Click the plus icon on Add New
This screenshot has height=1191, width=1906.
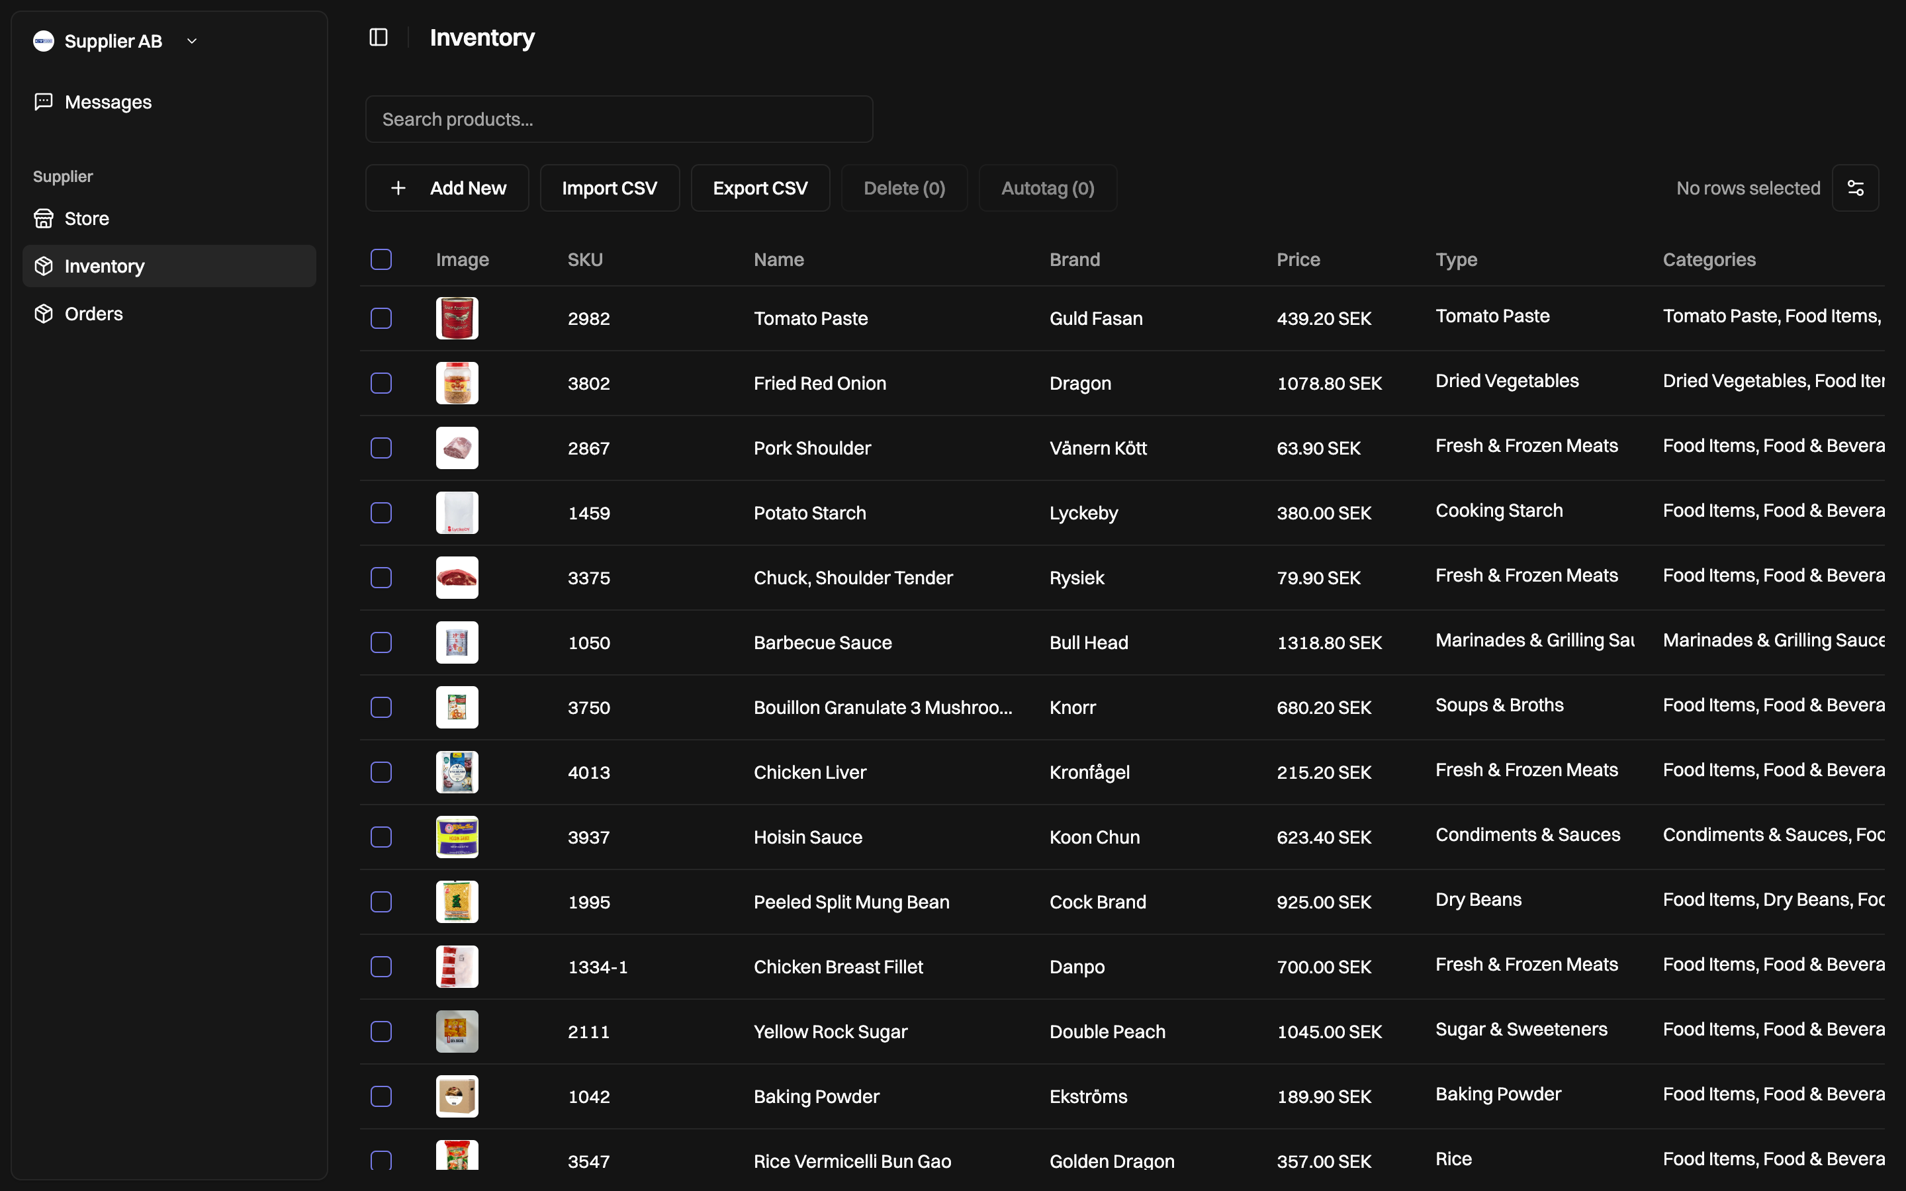pyautogui.click(x=398, y=189)
